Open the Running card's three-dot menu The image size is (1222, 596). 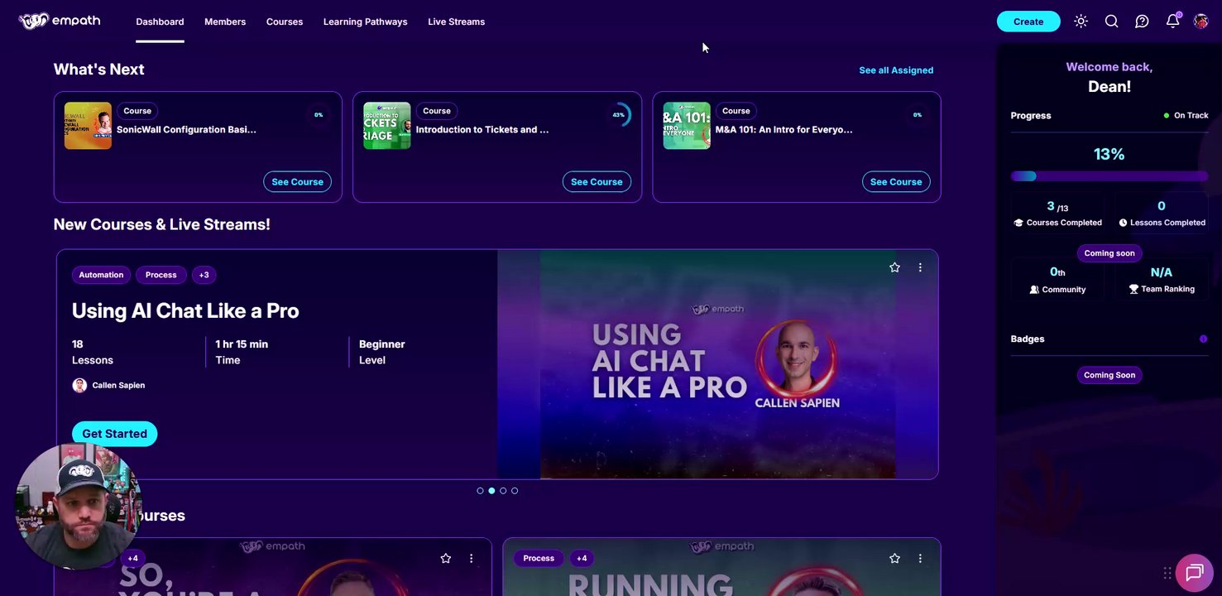click(x=920, y=559)
